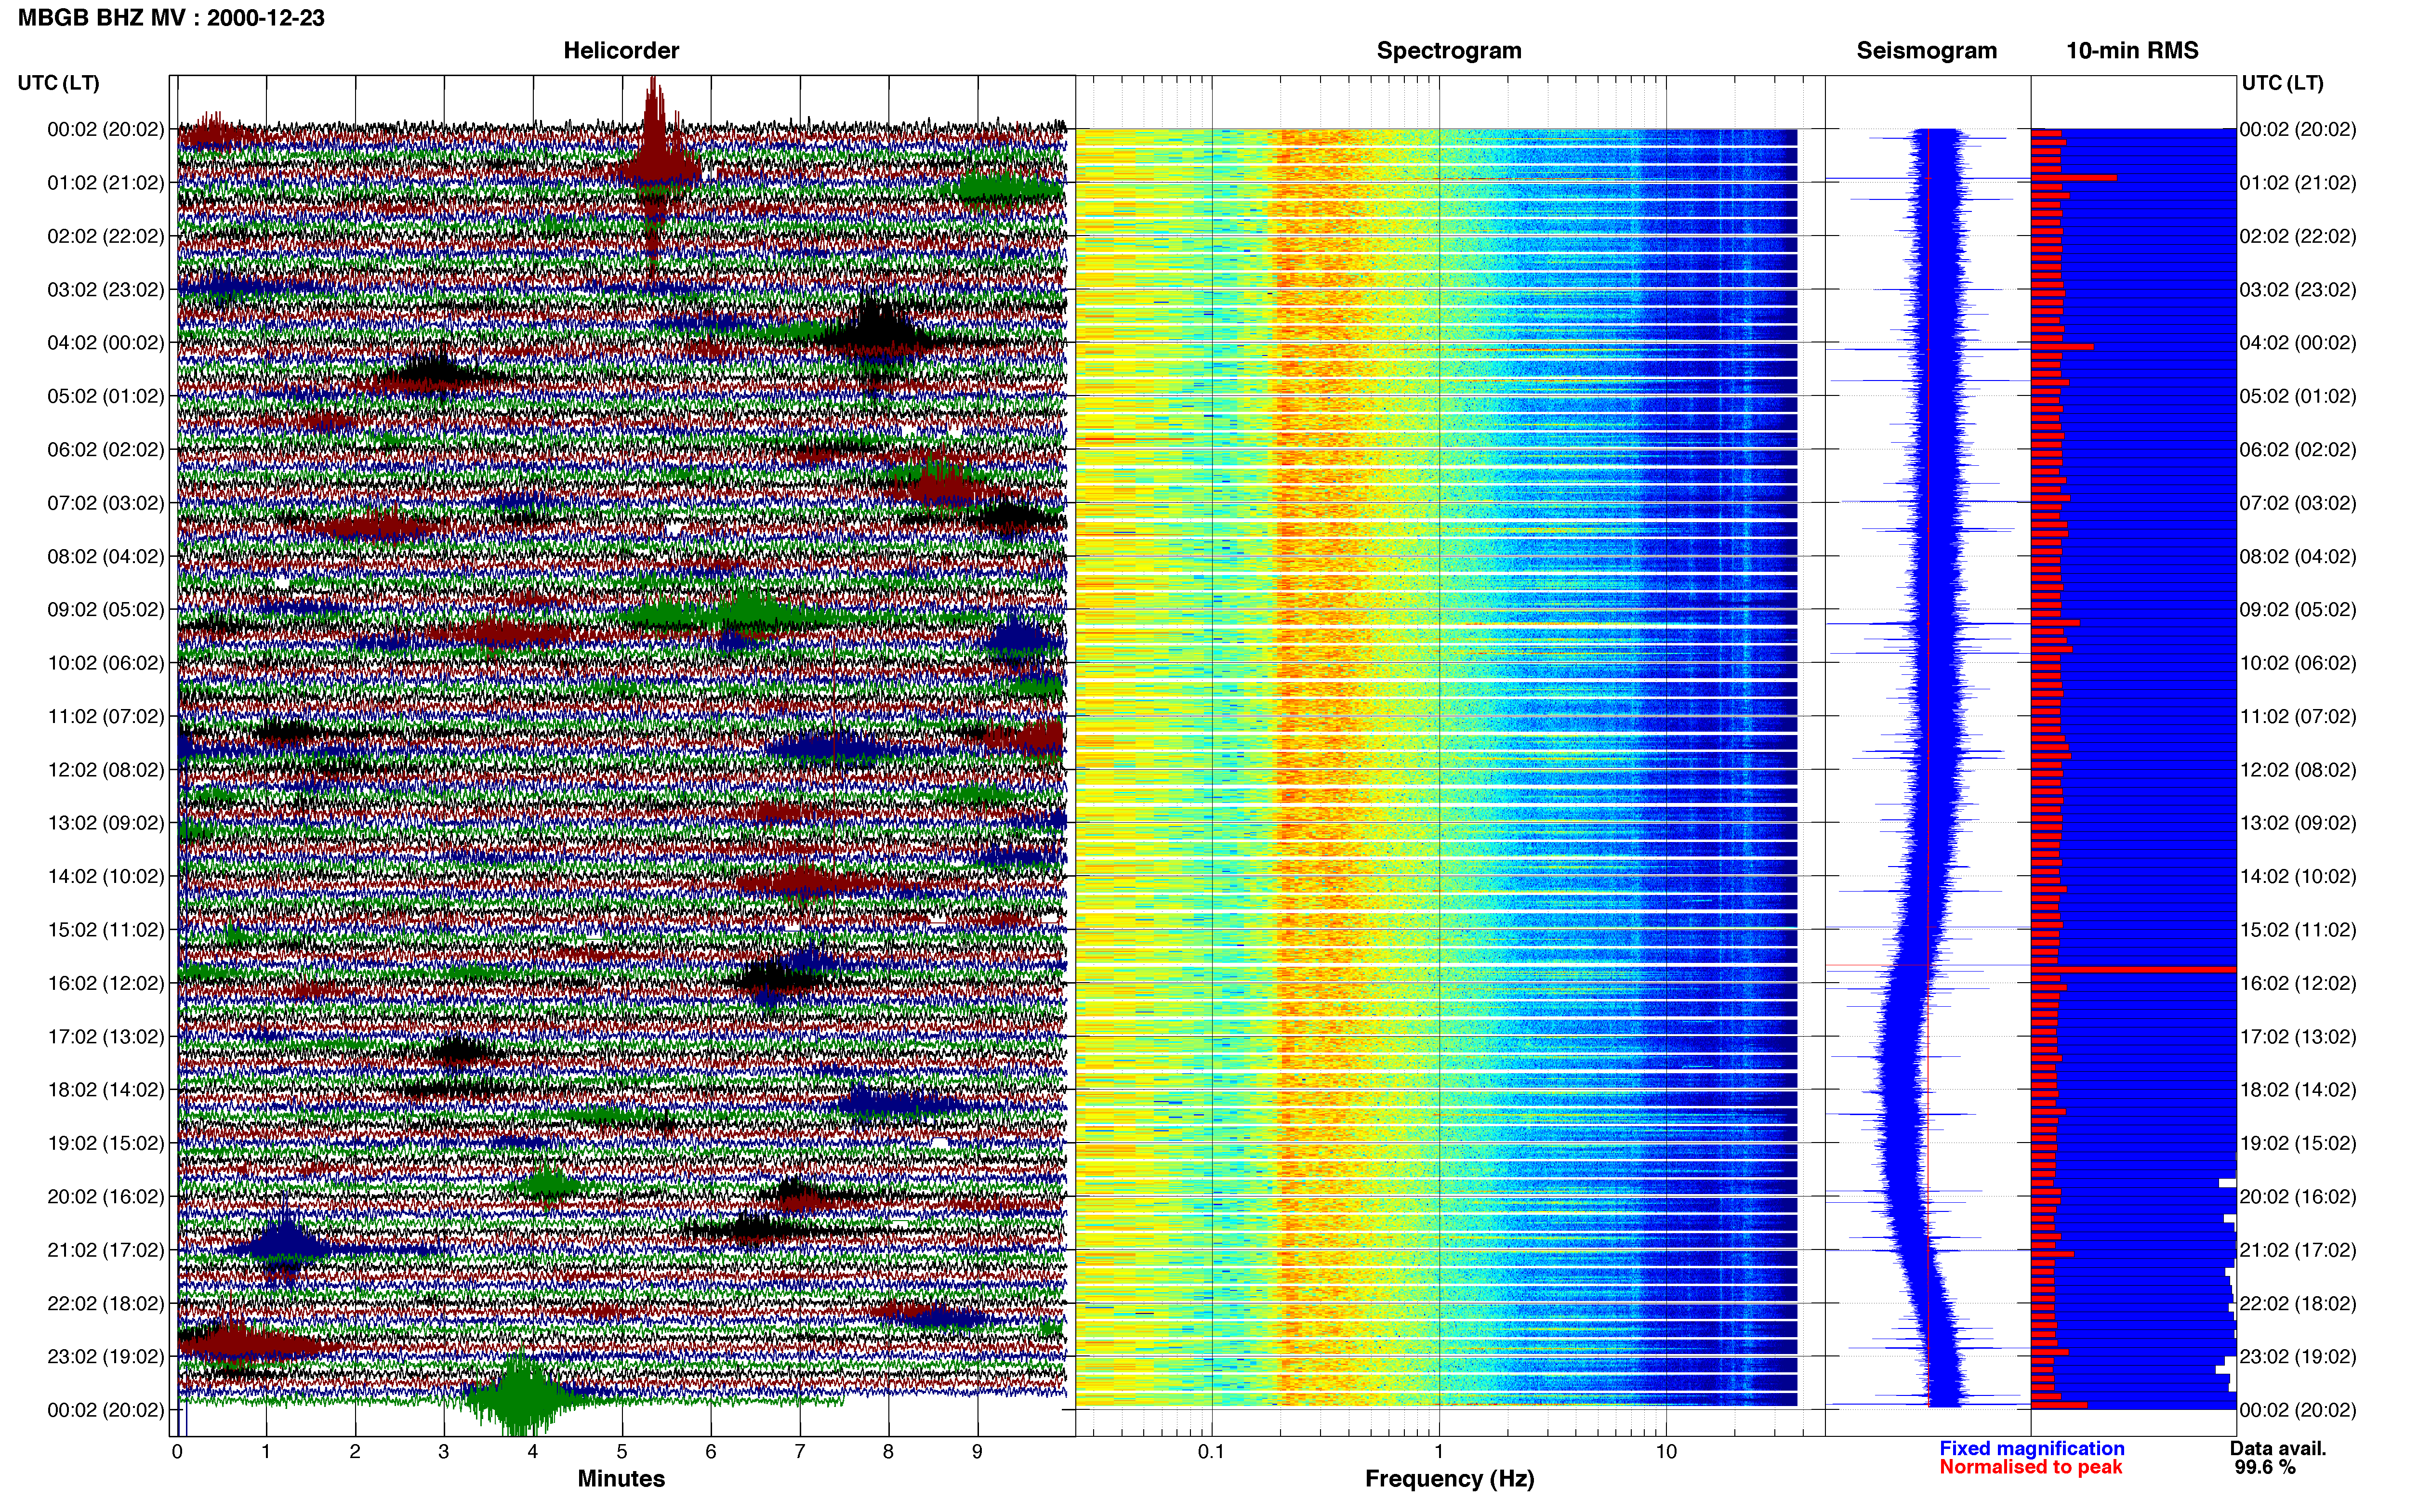Click right time label '23:02 (19:02)'
The height and width of the screenshot is (1512, 2418).
pyautogui.click(x=2298, y=1357)
